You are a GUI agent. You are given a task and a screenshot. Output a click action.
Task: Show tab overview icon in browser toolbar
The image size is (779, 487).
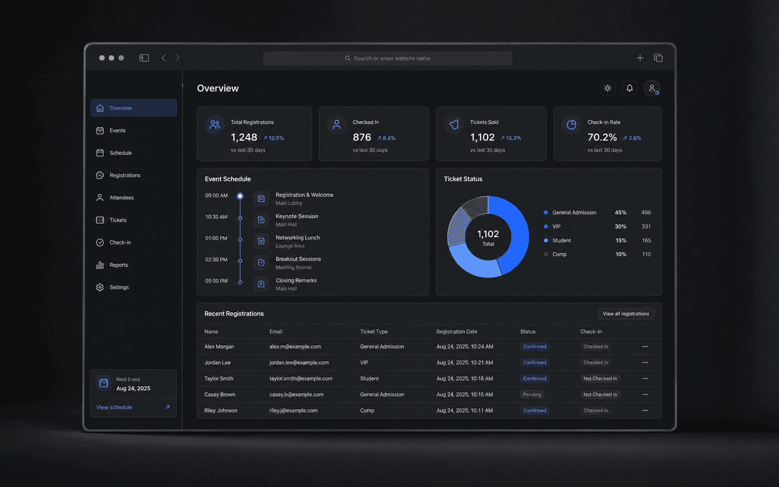point(658,58)
